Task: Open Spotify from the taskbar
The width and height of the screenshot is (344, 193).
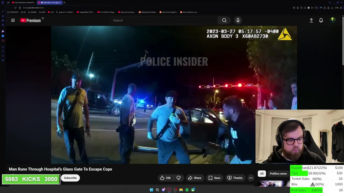Action: point(187,190)
